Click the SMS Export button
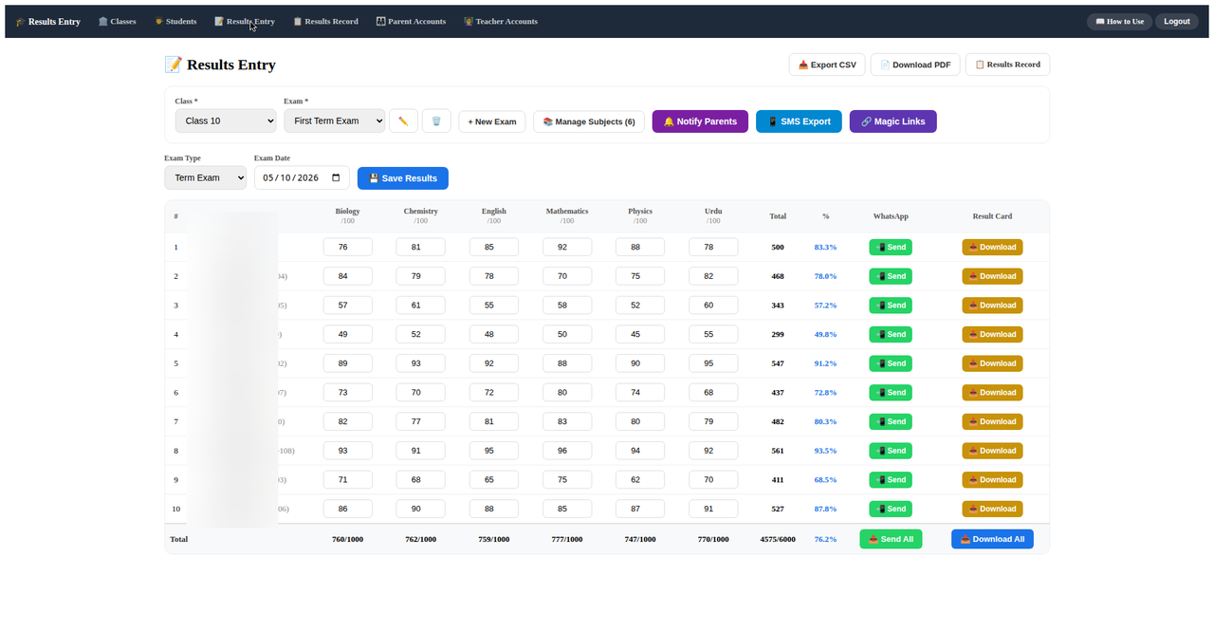Screen dimensions: 1214x631 799,121
